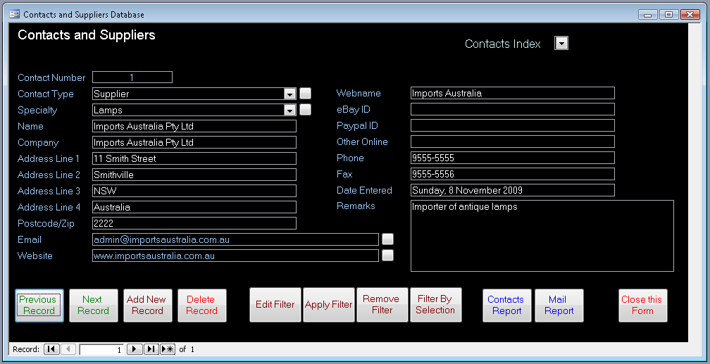
Task: Click the Next Record button
Action: click(93, 306)
